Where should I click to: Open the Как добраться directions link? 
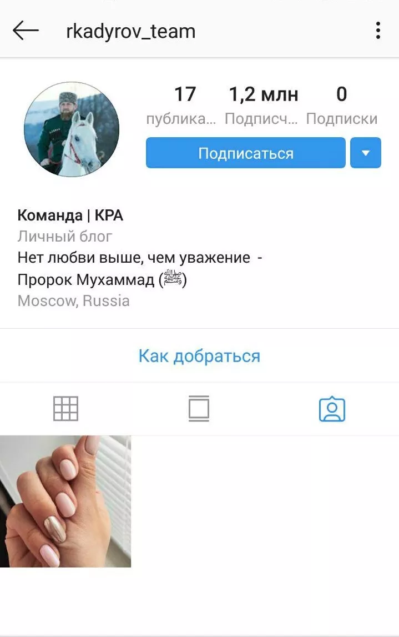coord(199,356)
